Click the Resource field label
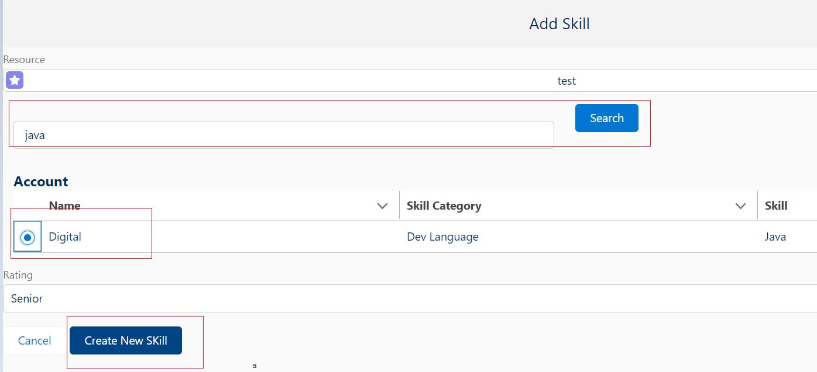Screen dimensions: 817x372 pyautogui.click(x=24, y=60)
